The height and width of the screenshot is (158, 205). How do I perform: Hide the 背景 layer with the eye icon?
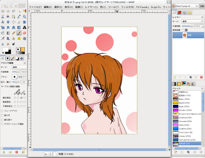175,35
